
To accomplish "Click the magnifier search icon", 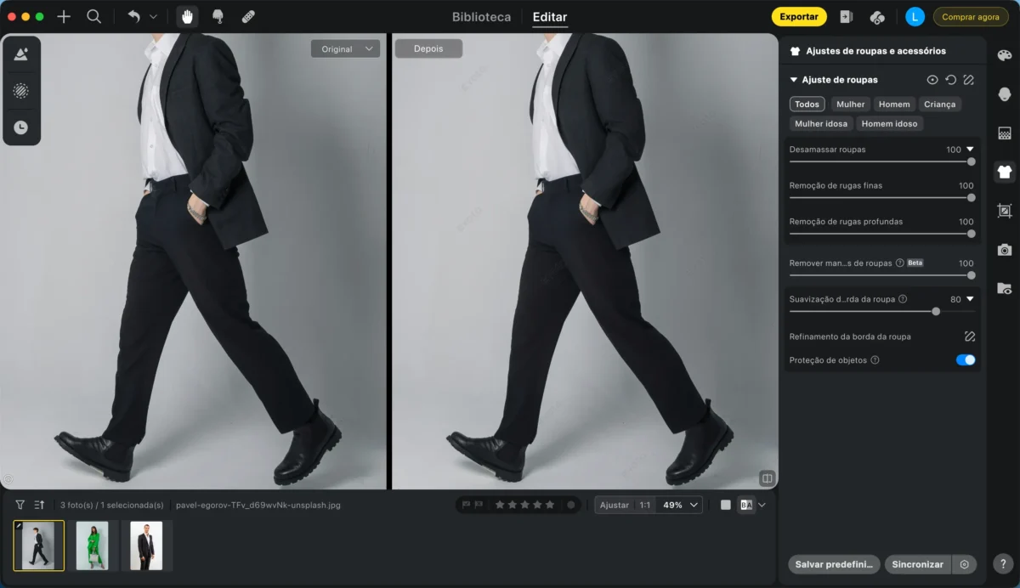I will coord(93,16).
